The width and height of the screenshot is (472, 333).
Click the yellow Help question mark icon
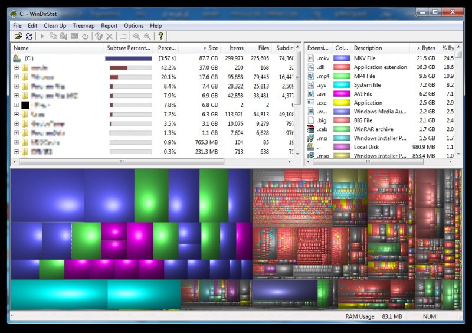coord(160,36)
